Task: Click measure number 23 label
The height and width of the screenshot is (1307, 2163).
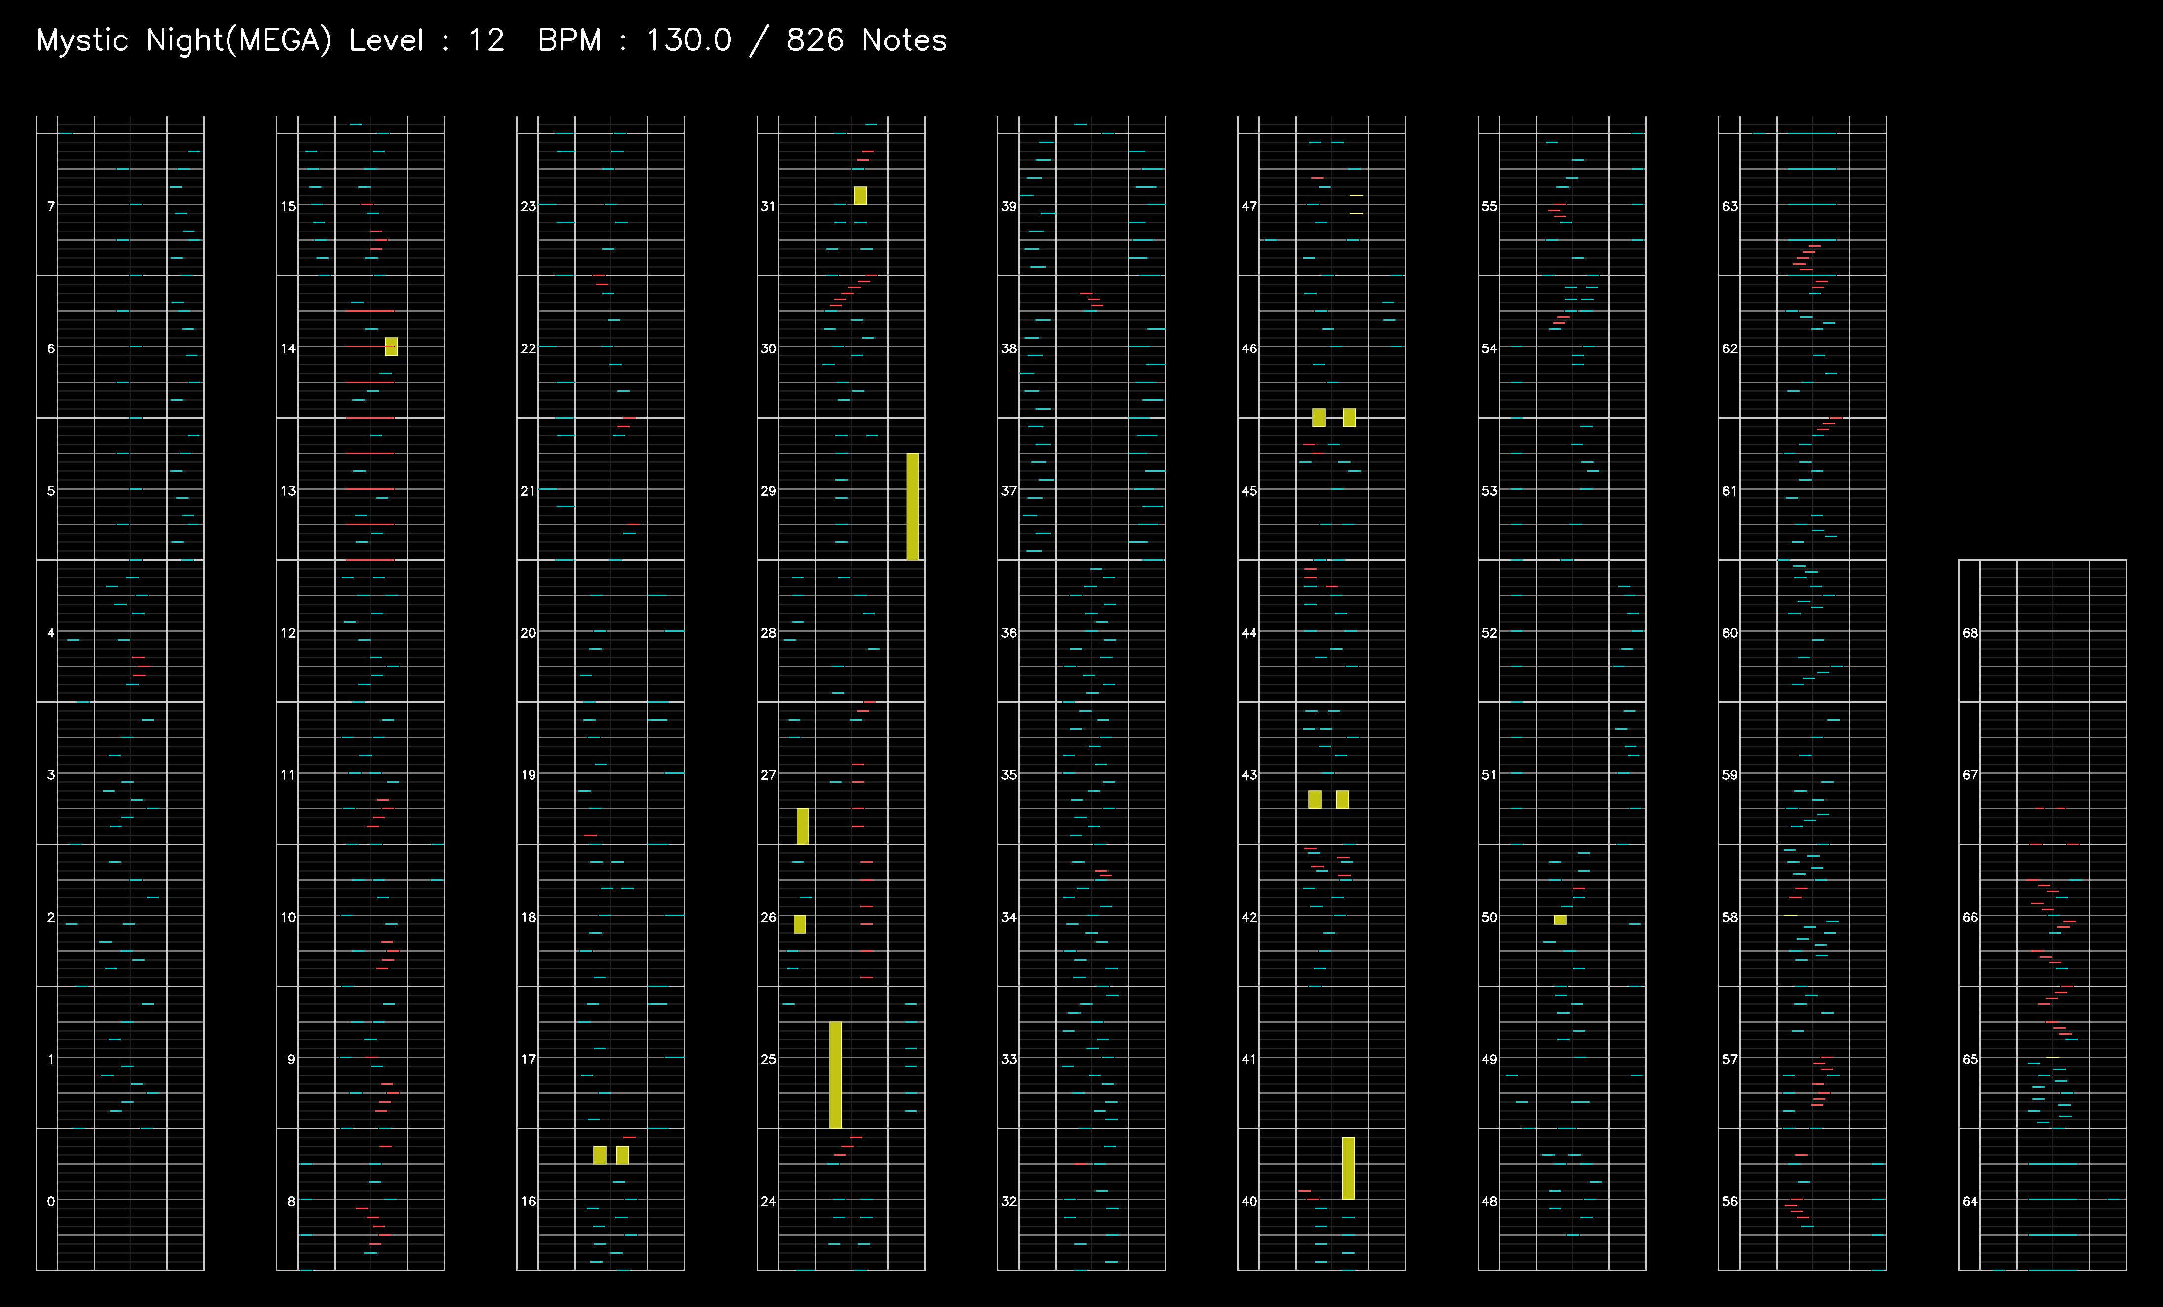Action: point(529,206)
